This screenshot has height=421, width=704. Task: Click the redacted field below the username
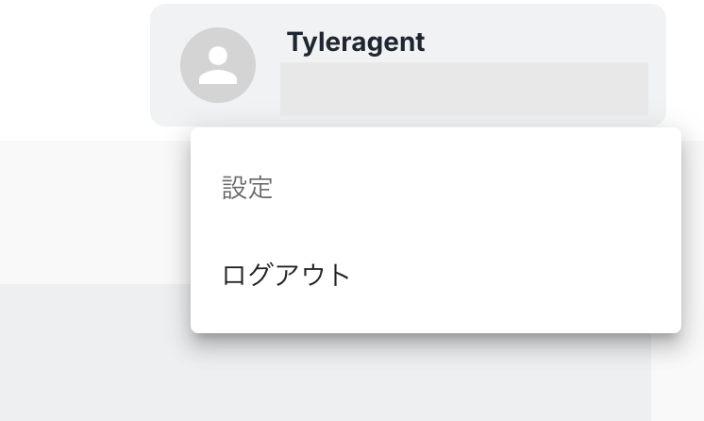click(x=463, y=89)
